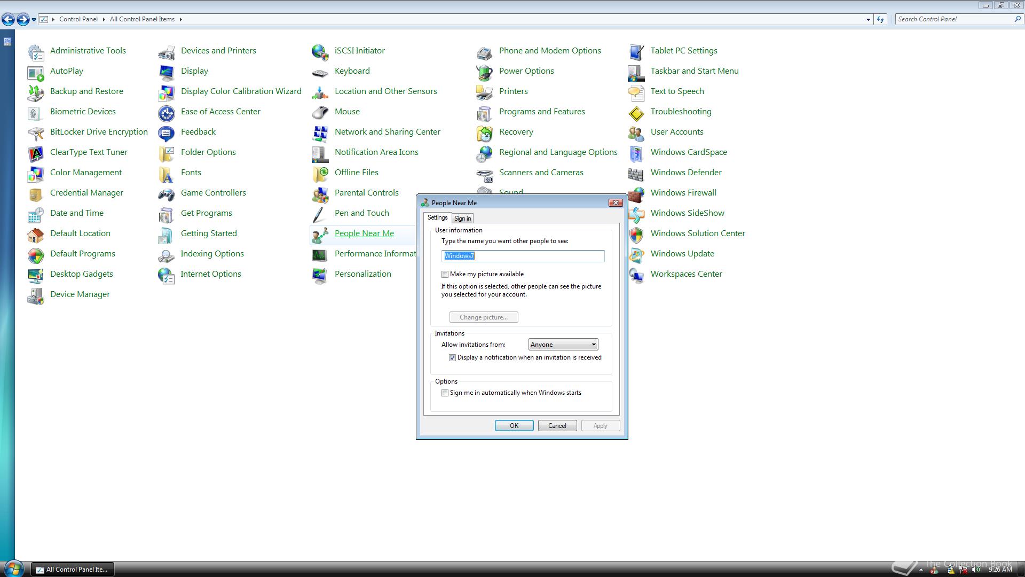Check Sign me in automatically when Windows starts

(x=445, y=393)
